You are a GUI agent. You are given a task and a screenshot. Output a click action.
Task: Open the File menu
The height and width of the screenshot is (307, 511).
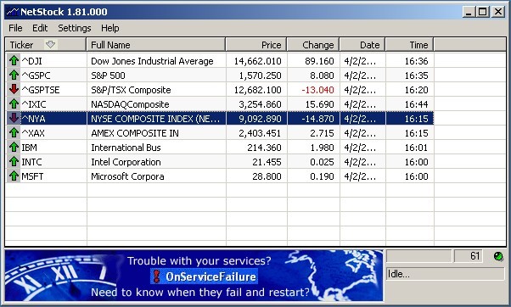tap(15, 28)
